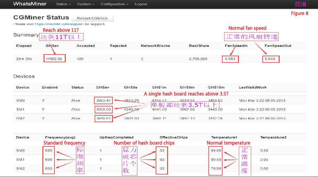Click the GHS15m column header

coord(216,87)
